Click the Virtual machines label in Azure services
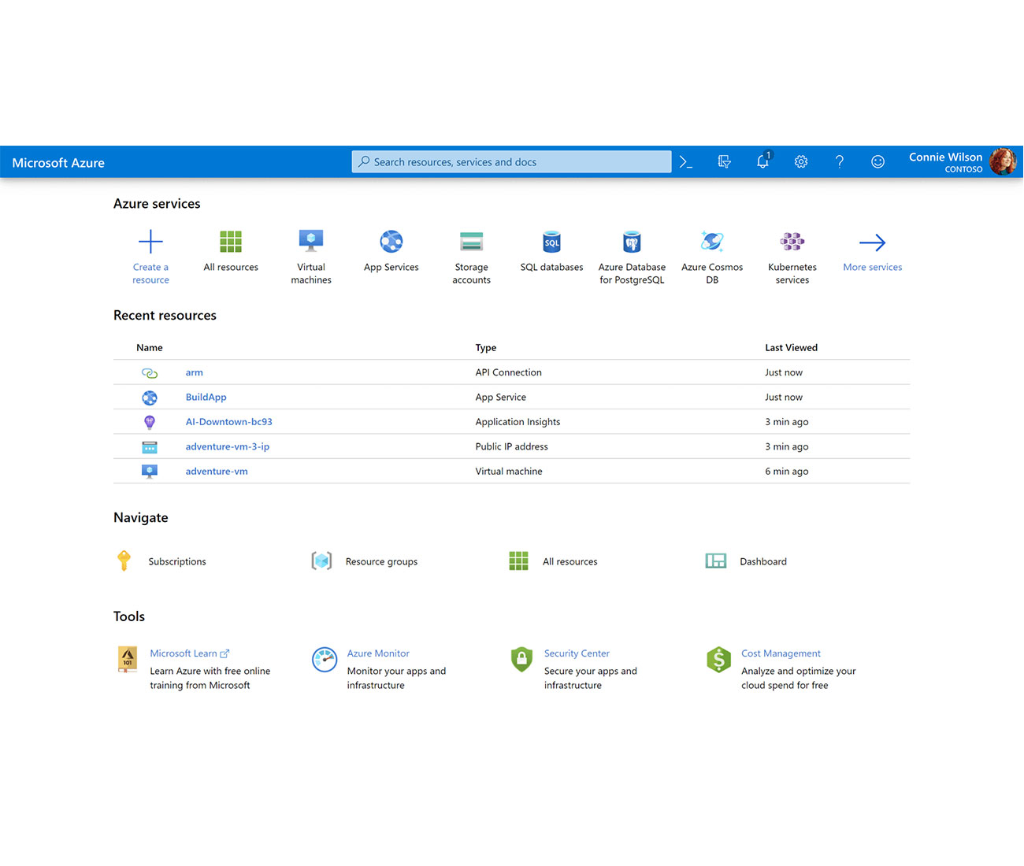The height and width of the screenshot is (866, 1024). pyautogui.click(x=311, y=273)
